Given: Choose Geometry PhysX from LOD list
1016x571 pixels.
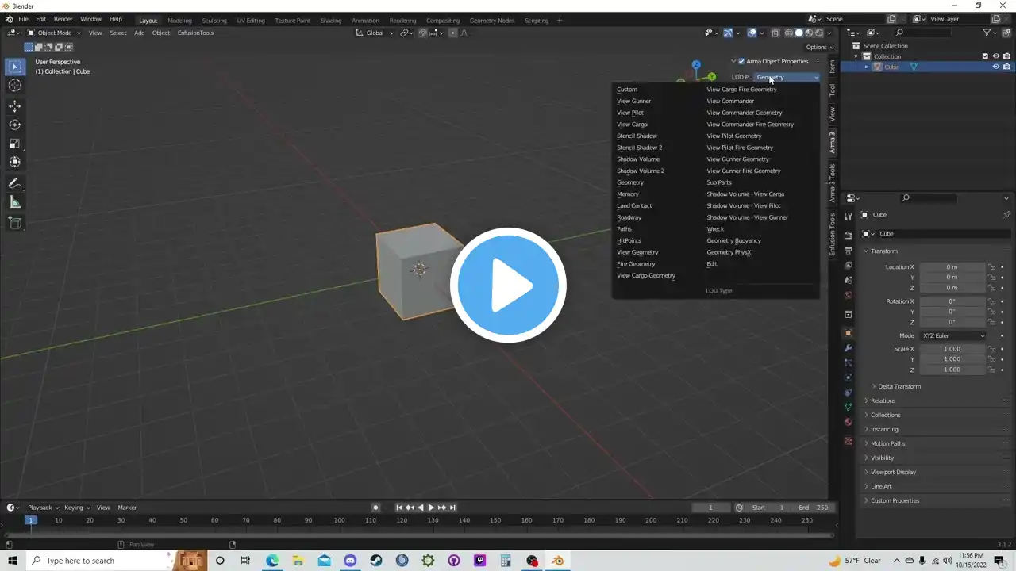Looking at the screenshot, I should [729, 252].
